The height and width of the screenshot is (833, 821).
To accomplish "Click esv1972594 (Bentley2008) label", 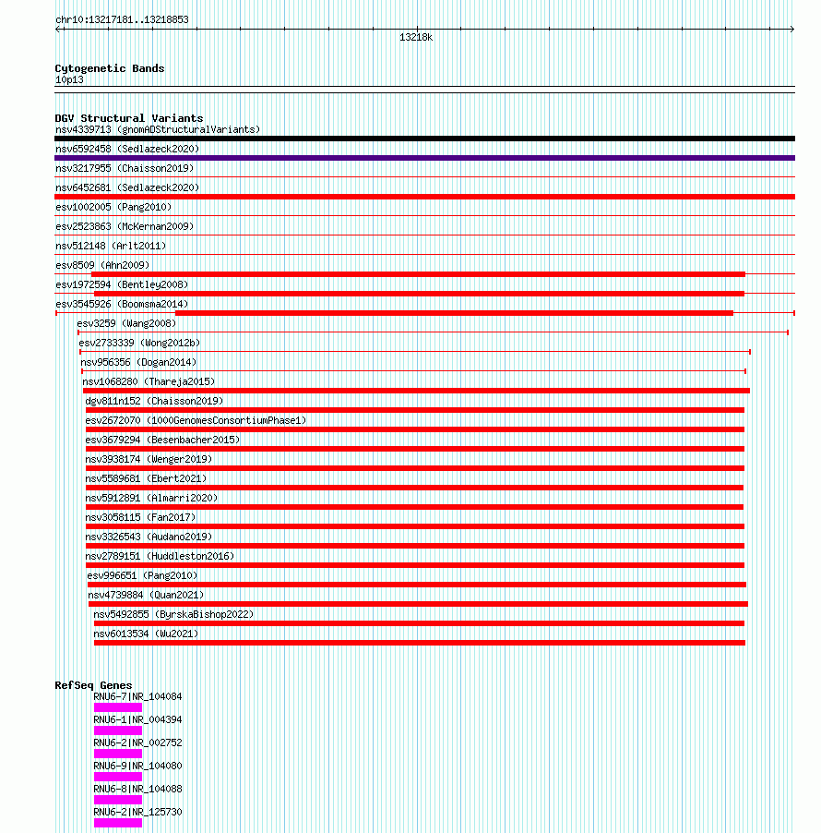I will click(x=122, y=284).
